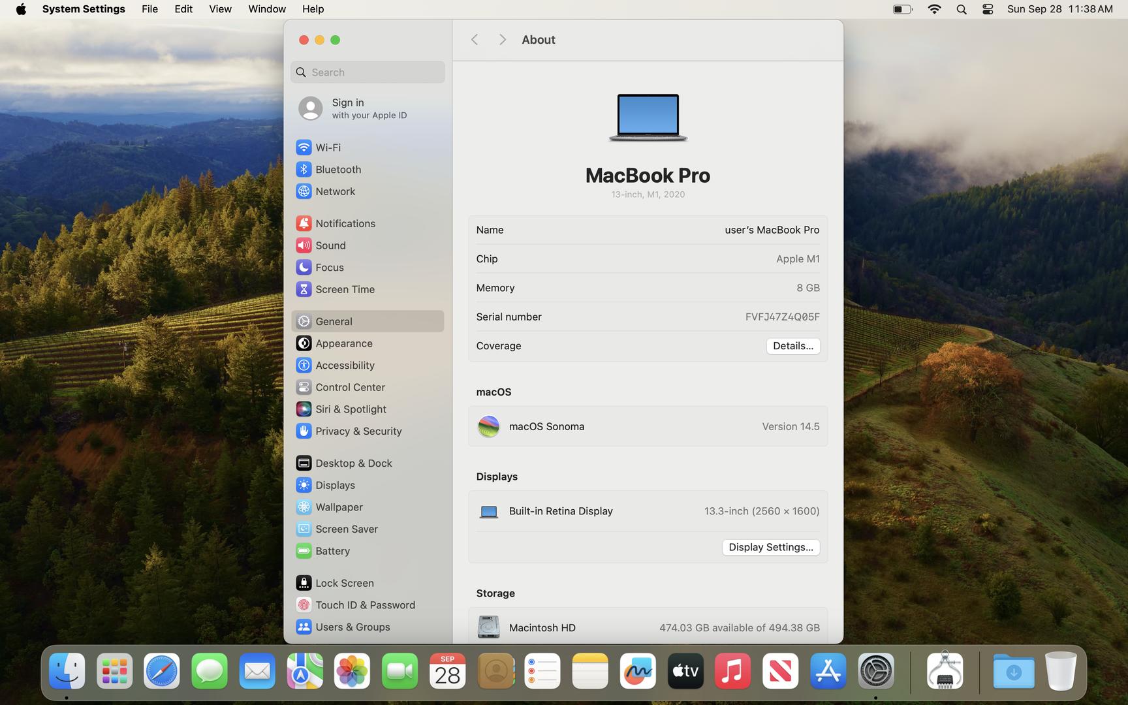Image resolution: width=1128 pixels, height=705 pixels.
Task: Open the Help menu
Action: point(313,9)
